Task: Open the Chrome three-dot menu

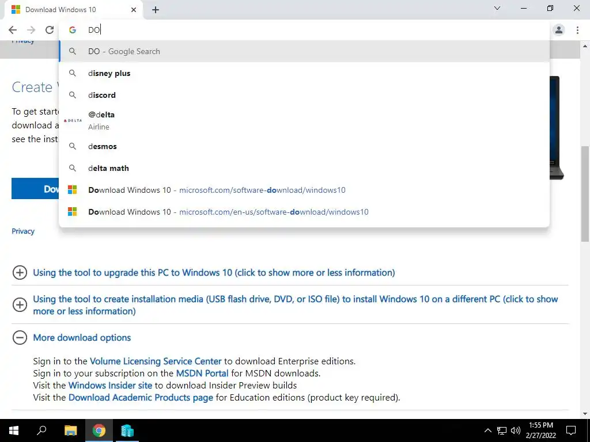Action: click(577, 30)
